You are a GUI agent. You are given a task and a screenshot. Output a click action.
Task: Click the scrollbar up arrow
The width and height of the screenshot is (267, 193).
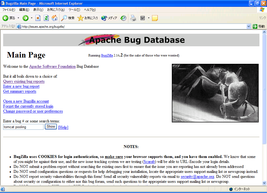[264, 32]
